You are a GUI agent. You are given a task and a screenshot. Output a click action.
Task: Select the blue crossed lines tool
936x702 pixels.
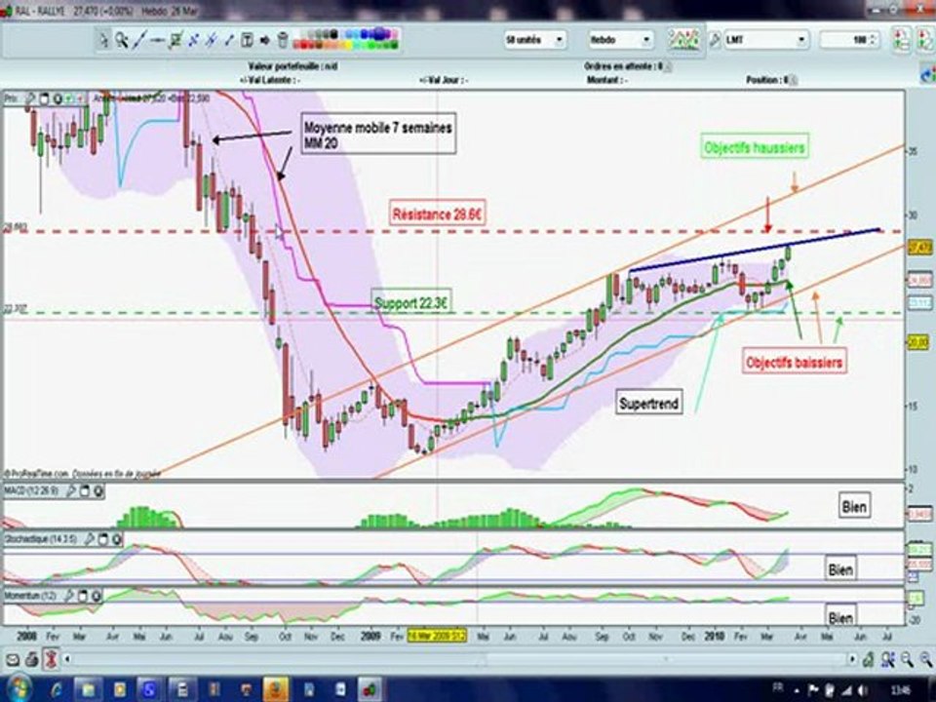click(212, 40)
